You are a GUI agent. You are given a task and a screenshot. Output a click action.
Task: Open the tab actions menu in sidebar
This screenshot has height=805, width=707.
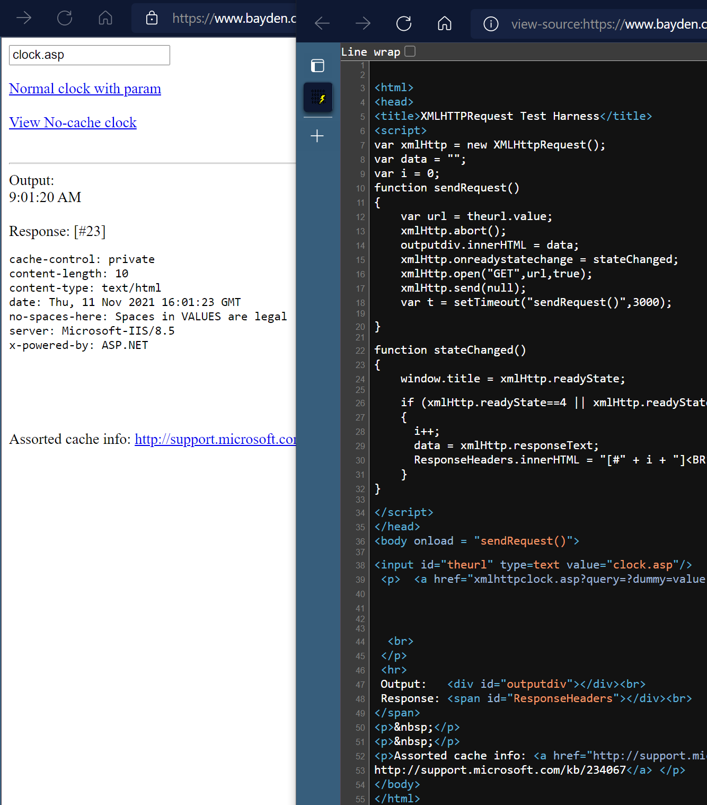pos(317,66)
